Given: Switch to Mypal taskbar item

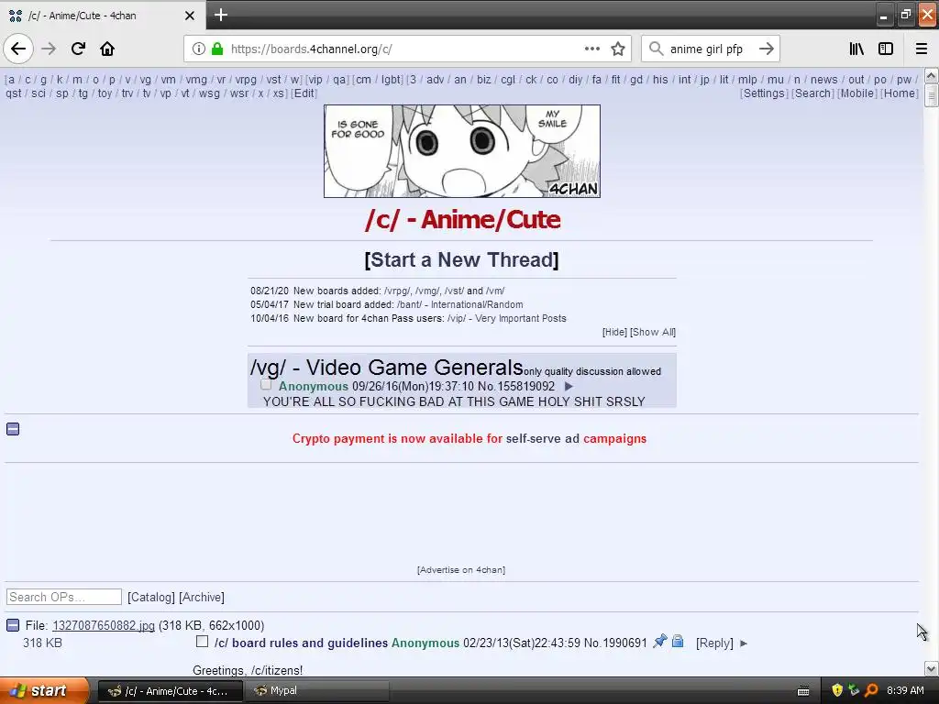Looking at the screenshot, I should tap(318, 691).
